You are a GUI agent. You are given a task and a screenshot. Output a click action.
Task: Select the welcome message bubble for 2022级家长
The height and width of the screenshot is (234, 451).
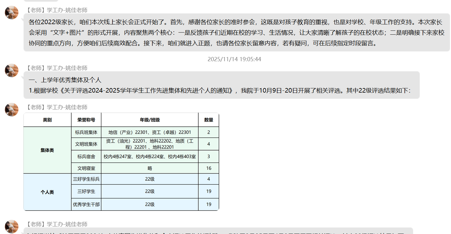236,33
